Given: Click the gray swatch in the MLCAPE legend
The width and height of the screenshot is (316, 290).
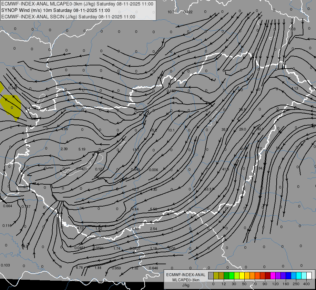Looking at the screenshot, I should coord(211,275).
